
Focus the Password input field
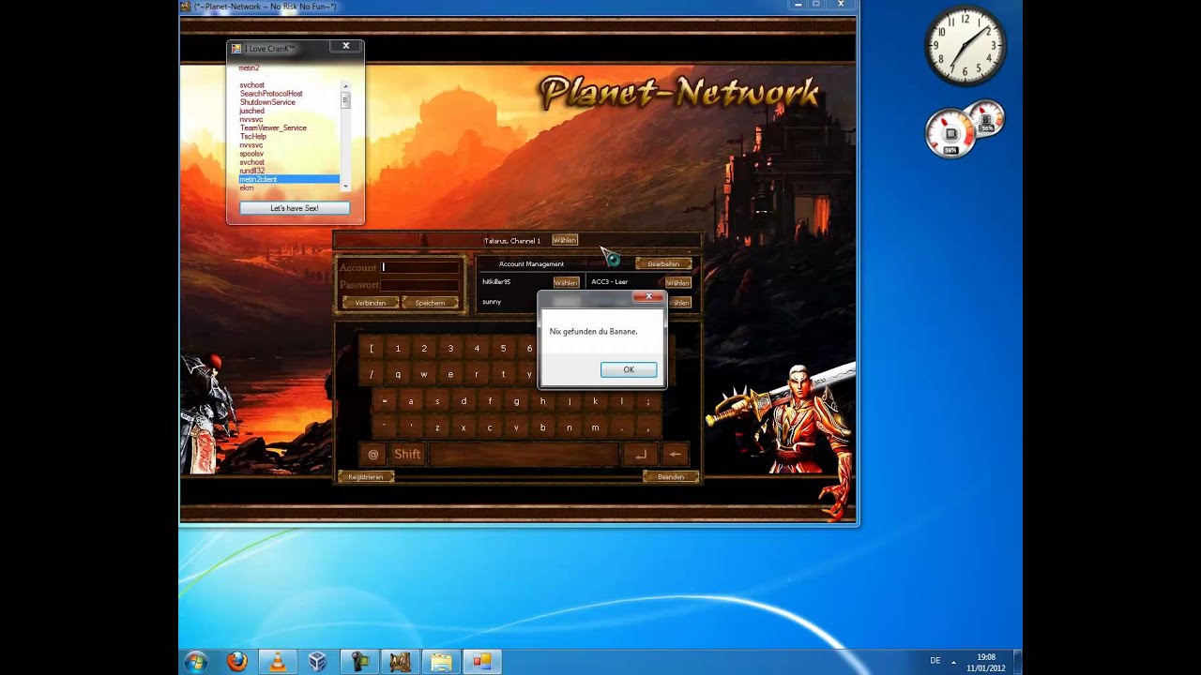419,284
